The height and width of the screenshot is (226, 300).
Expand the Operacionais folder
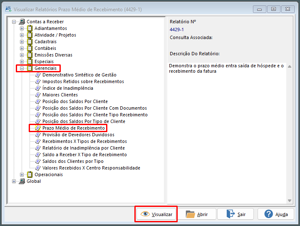[22, 174]
